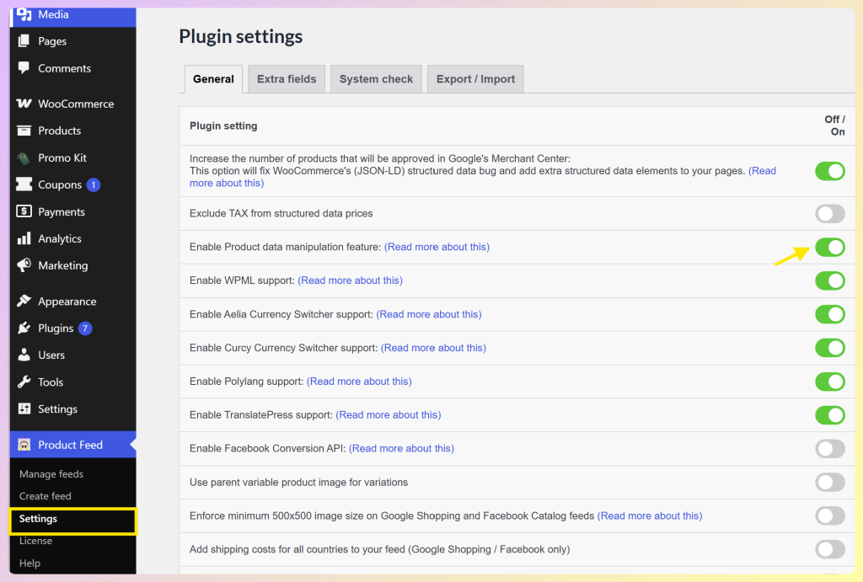Toggle TranslatePress support switch
This screenshot has width=863, height=582.
830,414
